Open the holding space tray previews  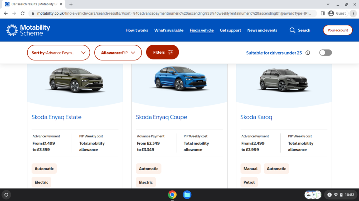click(x=313, y=195)
